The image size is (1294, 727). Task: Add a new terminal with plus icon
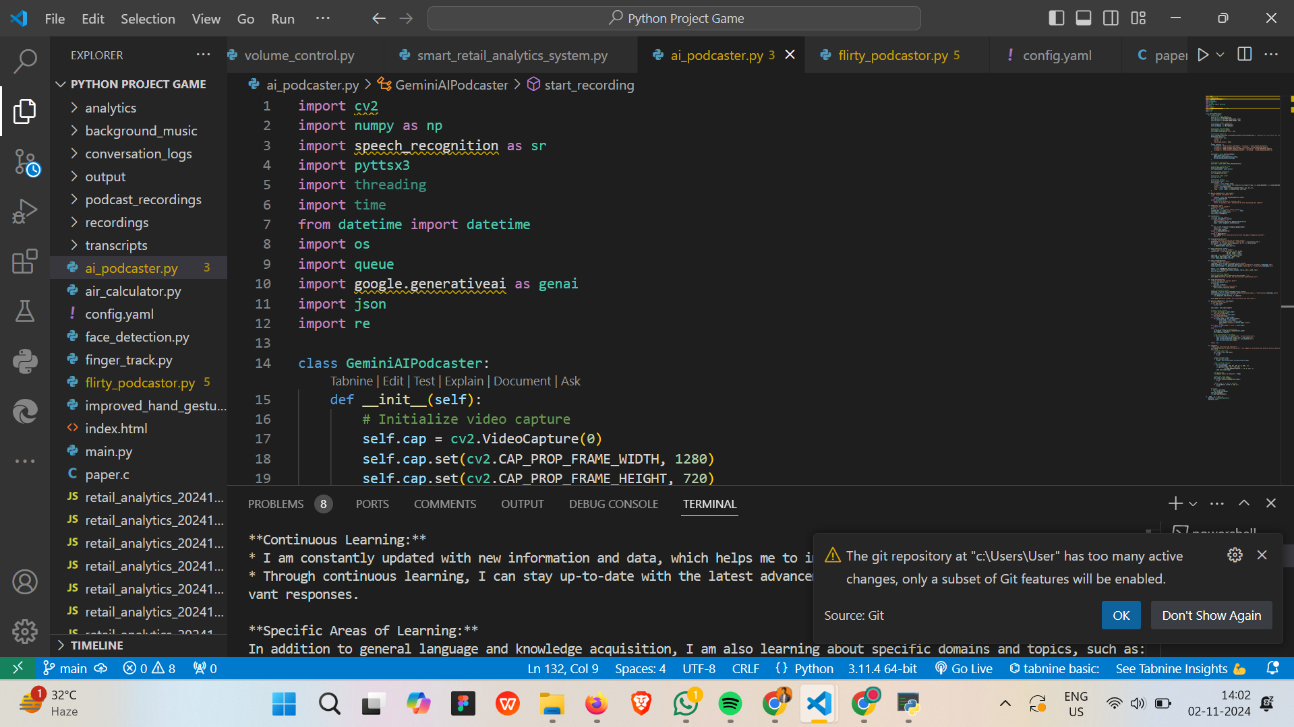[x=1175, y=503]
